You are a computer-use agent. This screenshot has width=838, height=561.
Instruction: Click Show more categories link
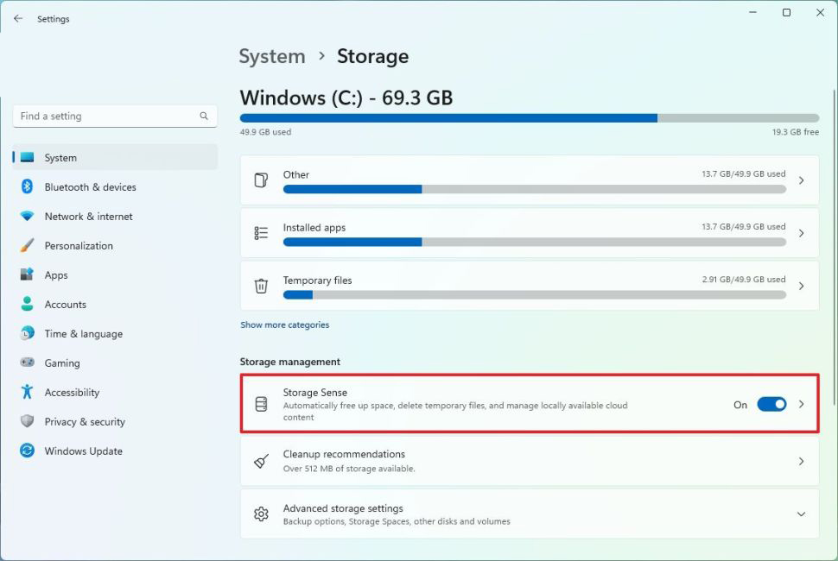pos(284,325)
